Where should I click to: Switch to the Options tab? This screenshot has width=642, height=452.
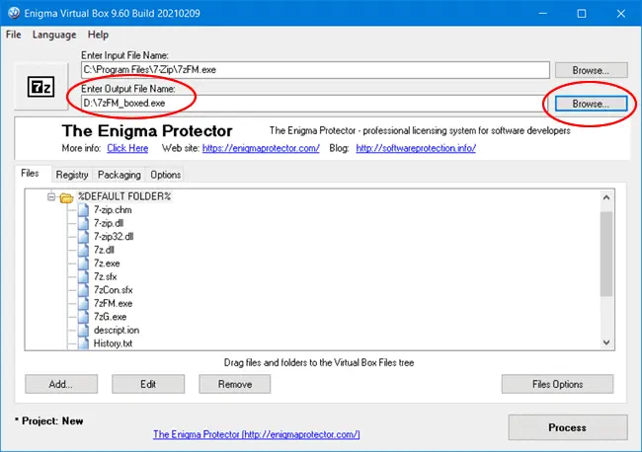coord(165,175)
